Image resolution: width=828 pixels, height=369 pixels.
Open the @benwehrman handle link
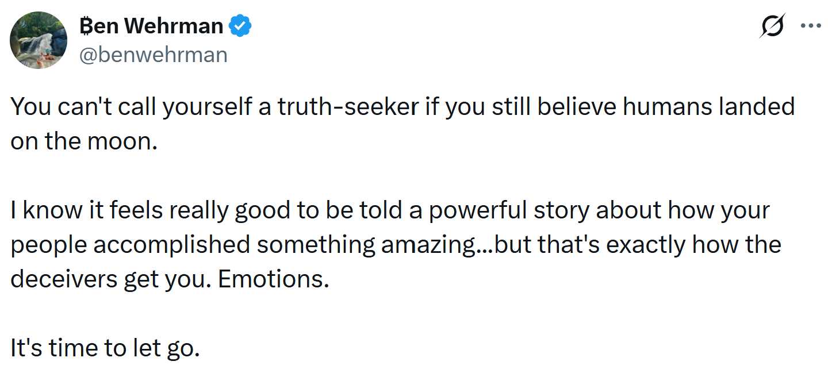152,55
